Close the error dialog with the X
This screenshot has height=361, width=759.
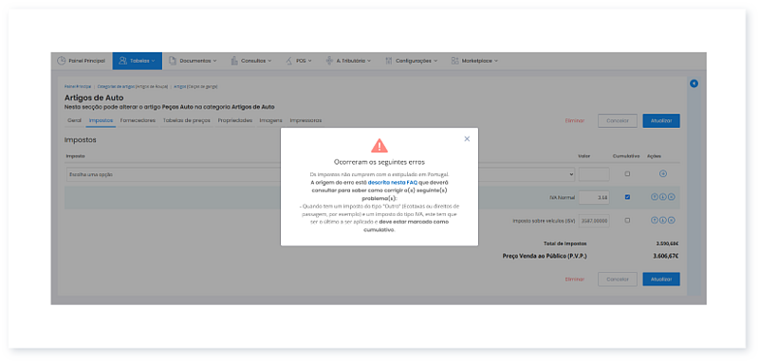point(467,138)
